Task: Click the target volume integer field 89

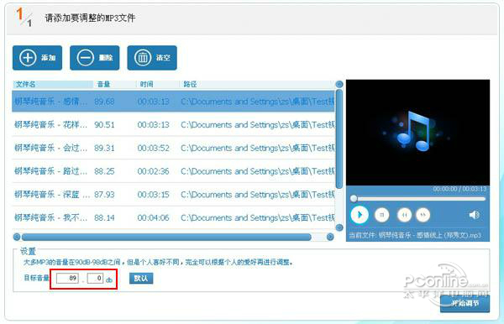Action: pyautogui.click(x=67, y=278)
